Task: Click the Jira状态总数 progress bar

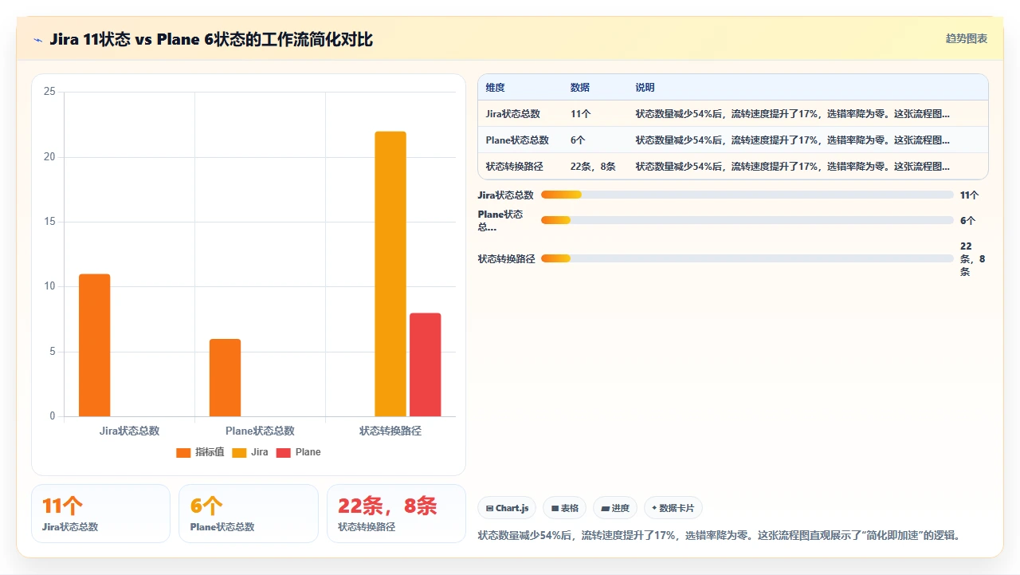Action: pos(747,195)
